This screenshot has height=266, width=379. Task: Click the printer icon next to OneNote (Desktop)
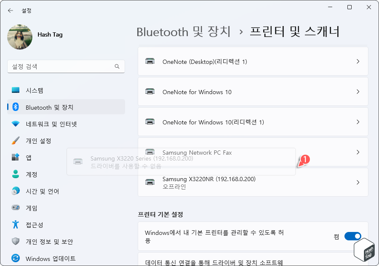tap(150, 61)
